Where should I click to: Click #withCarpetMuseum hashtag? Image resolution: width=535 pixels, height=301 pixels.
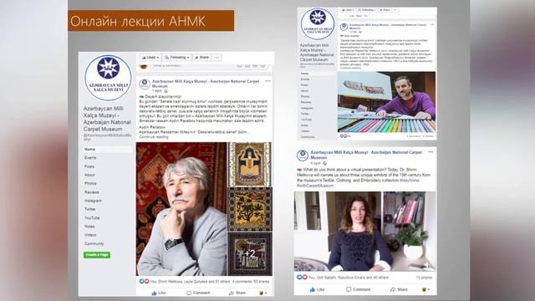pos(315,186)
